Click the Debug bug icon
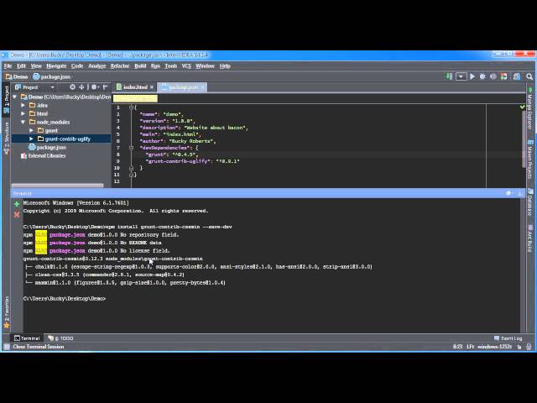This screenshot has height=403, width=537. 482,76
